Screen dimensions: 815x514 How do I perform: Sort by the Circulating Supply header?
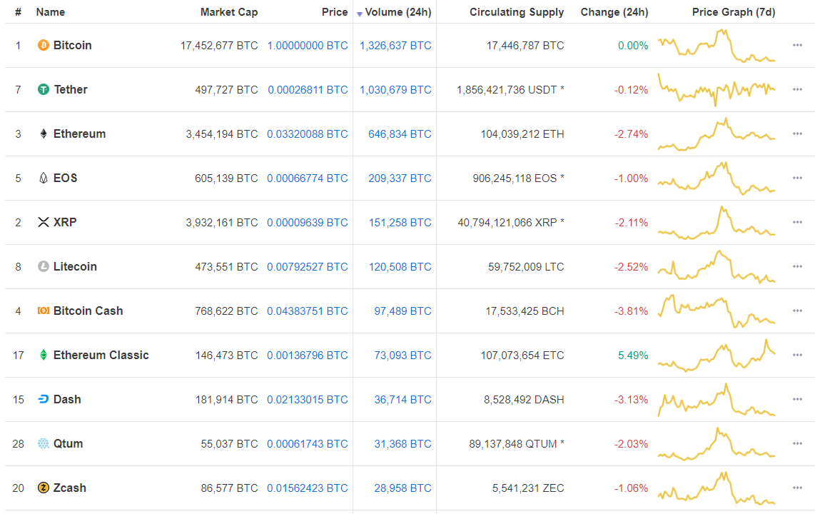517,12
